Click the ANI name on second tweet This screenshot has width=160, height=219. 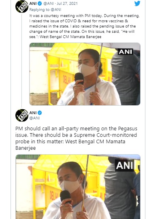[x=33, y=113]
